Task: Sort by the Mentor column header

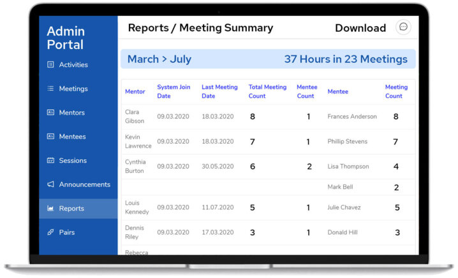Action: point(135,92)
